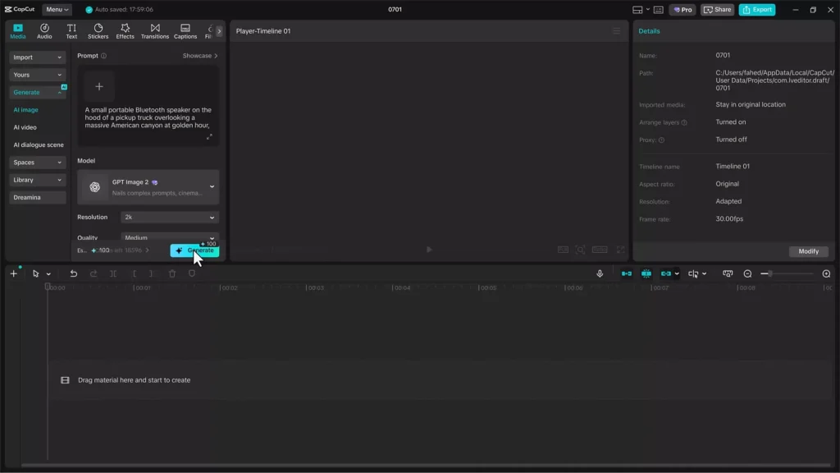Open the Resolution 2k dropdown
The image size is (840, 473).
(x=169, y=217)
